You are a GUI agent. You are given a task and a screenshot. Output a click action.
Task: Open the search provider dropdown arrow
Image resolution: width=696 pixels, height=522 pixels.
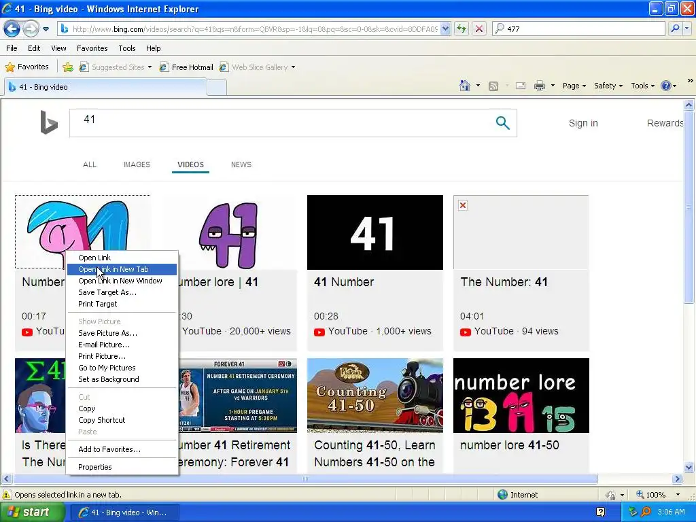pyautogui.click(x=686, y=29)
